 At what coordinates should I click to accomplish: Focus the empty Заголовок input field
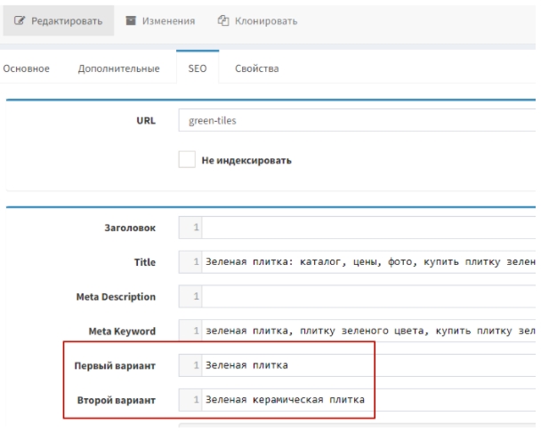(x=365, y=228)
